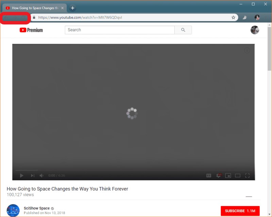
Task: Click video title How Going to Space
Action: 67,189
